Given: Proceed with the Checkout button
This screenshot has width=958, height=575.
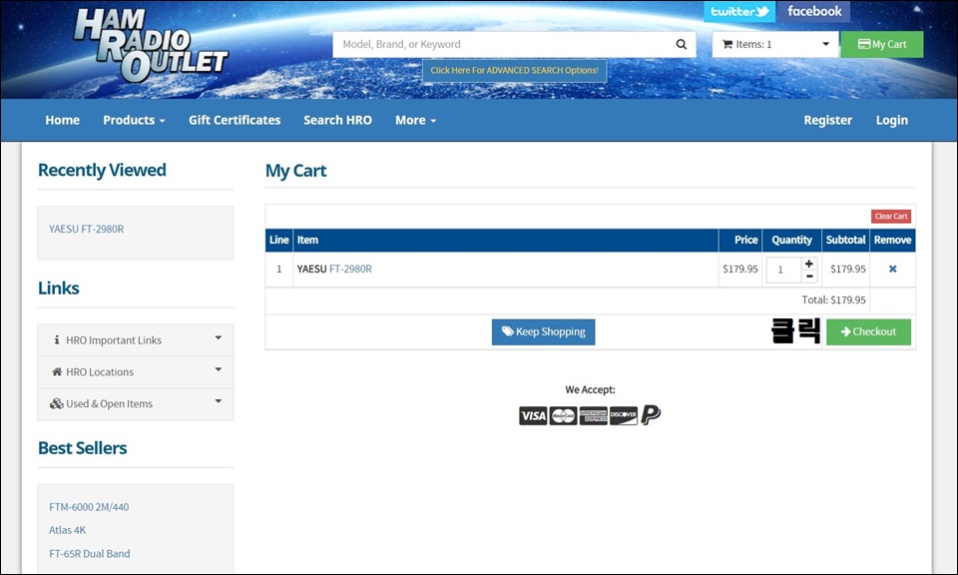Looking at the screenshot, I should [x=868, y=331].
